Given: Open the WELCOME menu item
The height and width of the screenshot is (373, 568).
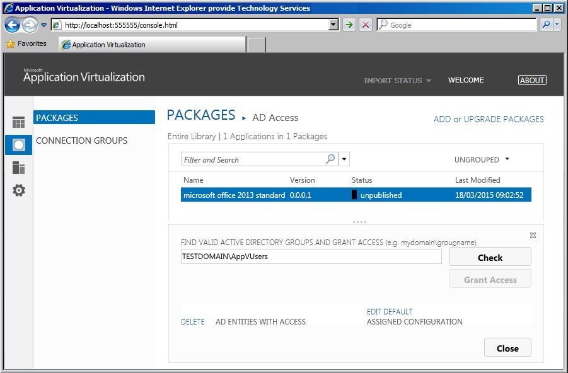Looking at the screenshot, I should pyautogui.click(x=466, y=80).
